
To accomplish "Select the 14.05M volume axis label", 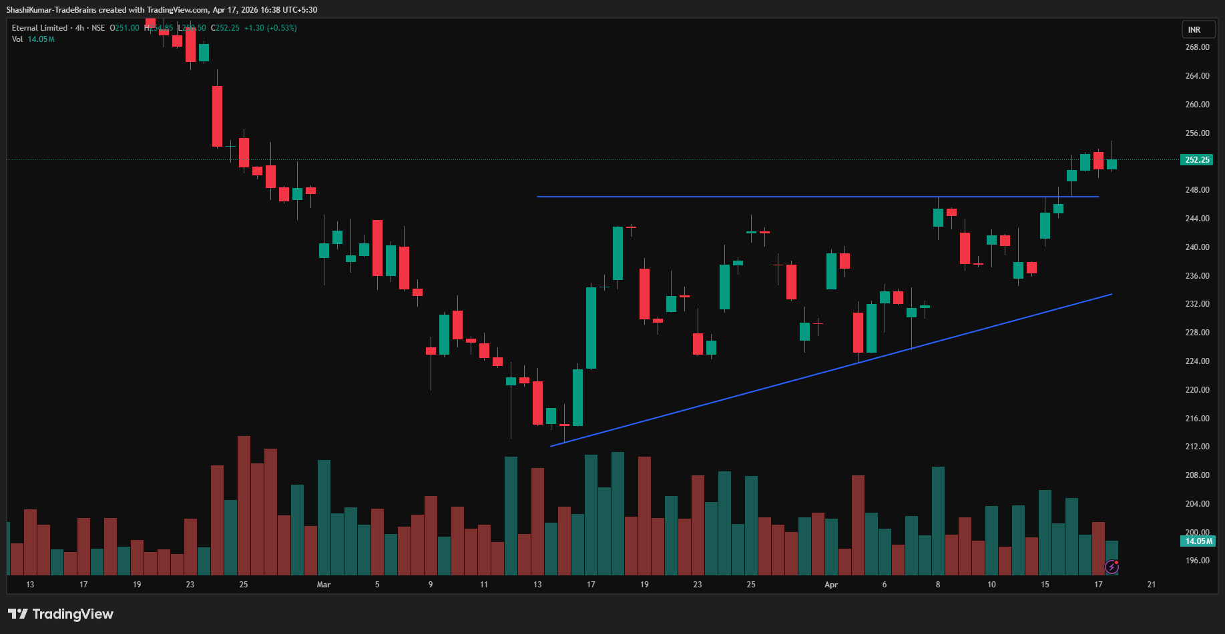I will [1198, 541].
